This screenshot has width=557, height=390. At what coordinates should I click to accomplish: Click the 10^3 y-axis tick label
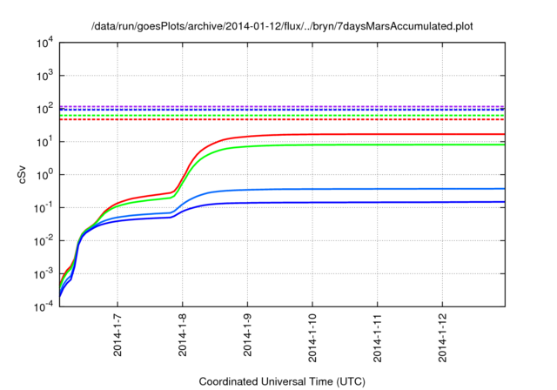44,76
